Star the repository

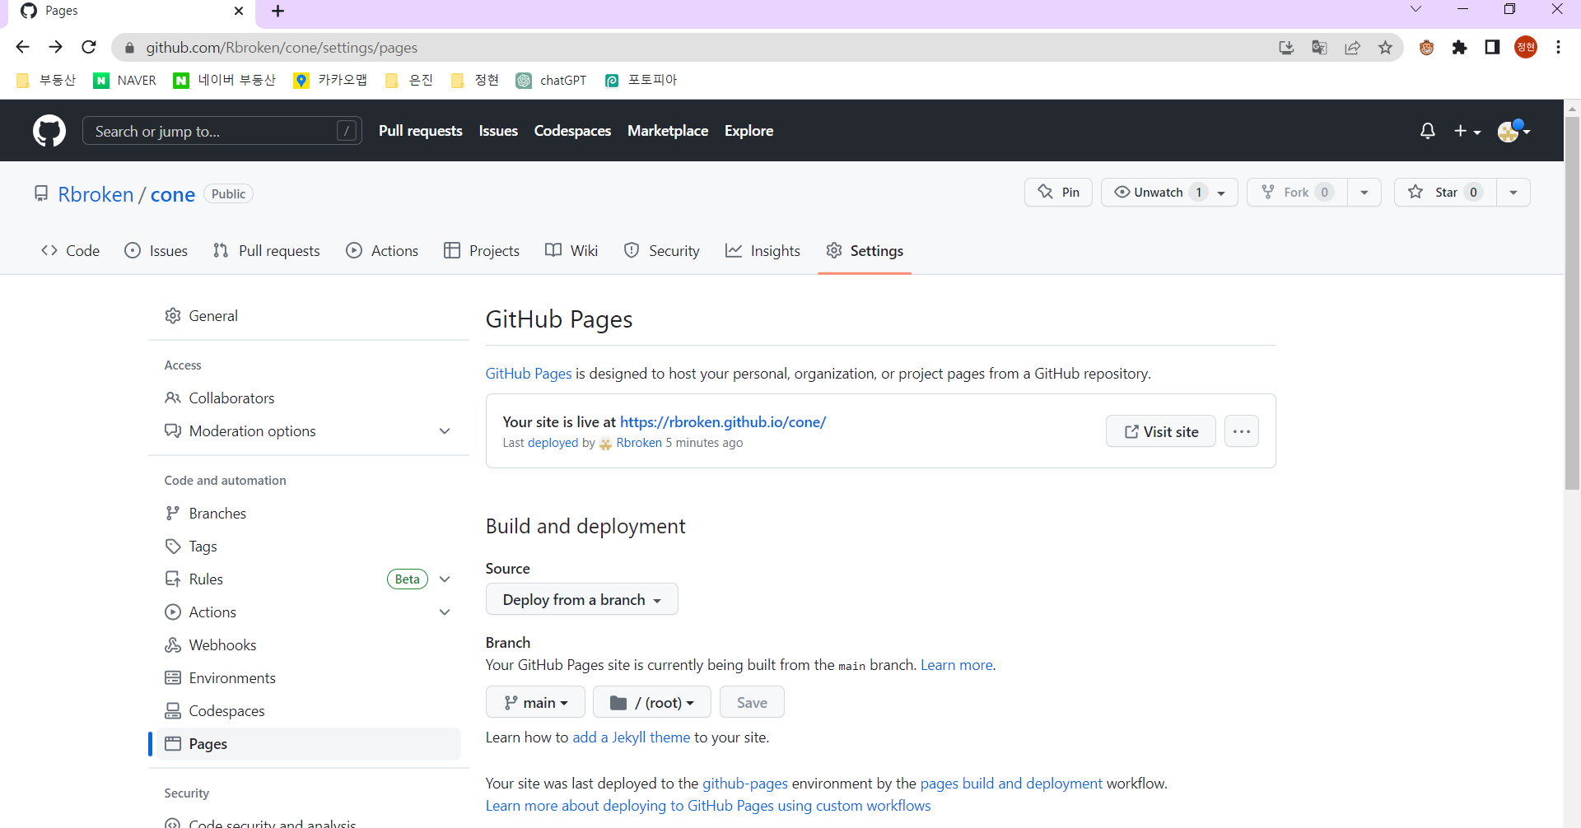click(x=1445, y=193)
